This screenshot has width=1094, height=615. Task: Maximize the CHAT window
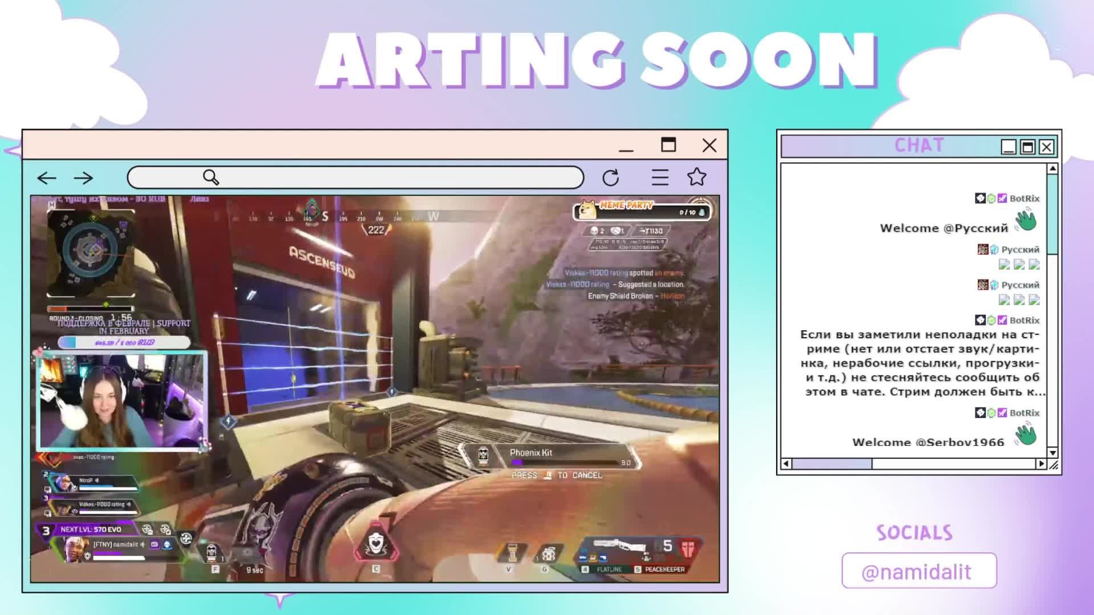point(1027,147)
